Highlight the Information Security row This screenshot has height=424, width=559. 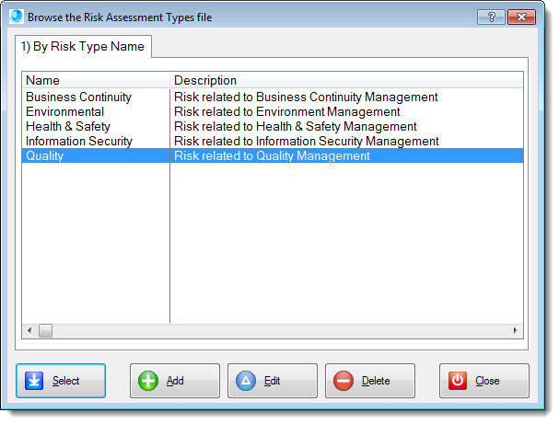click(x=79, y=141)
